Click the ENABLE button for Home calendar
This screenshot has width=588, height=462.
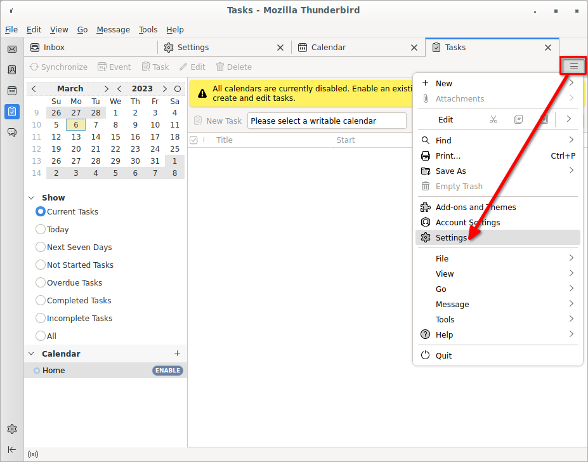pos(167,371)
